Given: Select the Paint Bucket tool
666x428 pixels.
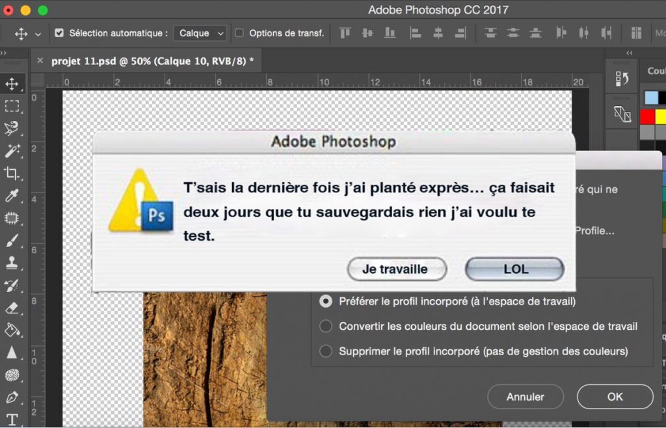Looking at the screenshot, I should click(12, 330).
